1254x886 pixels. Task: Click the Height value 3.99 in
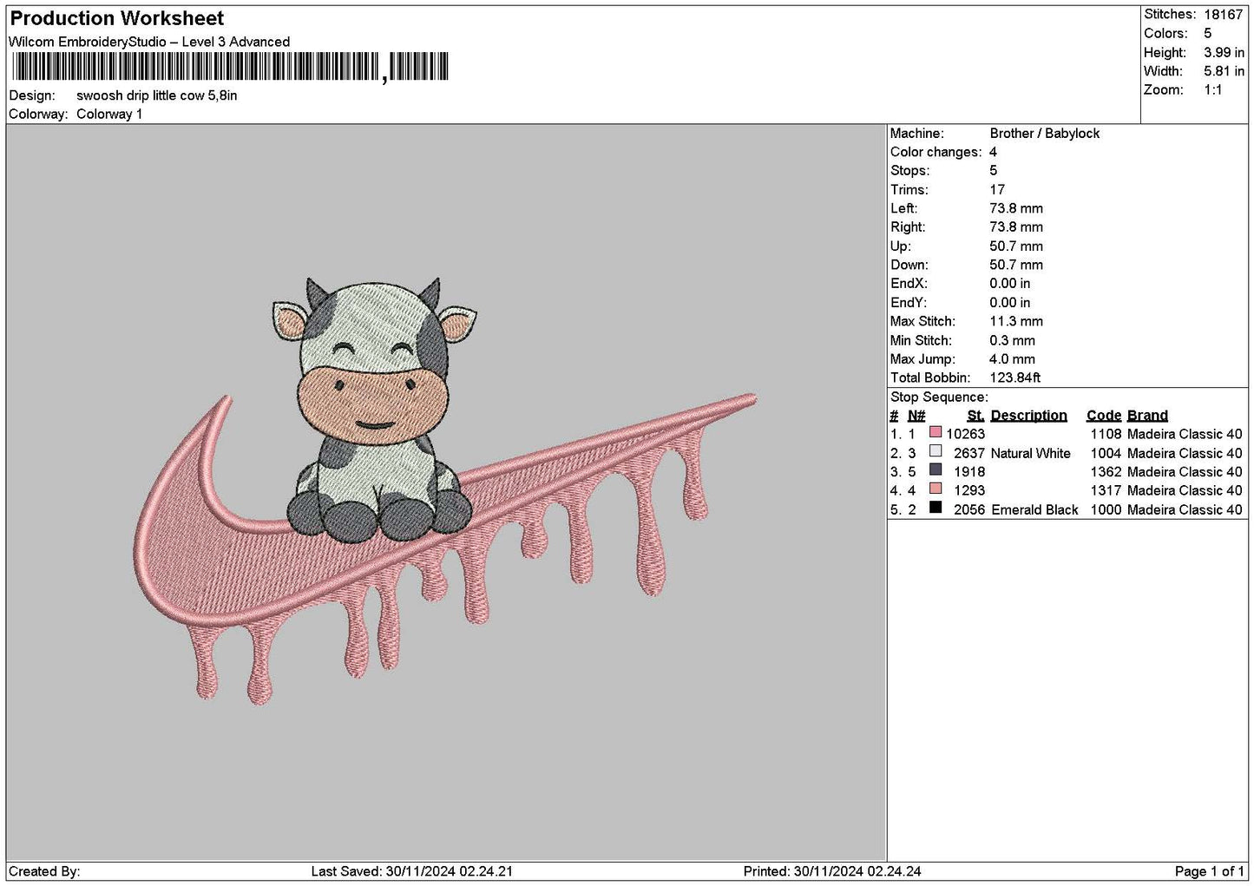coord(1224,53)
